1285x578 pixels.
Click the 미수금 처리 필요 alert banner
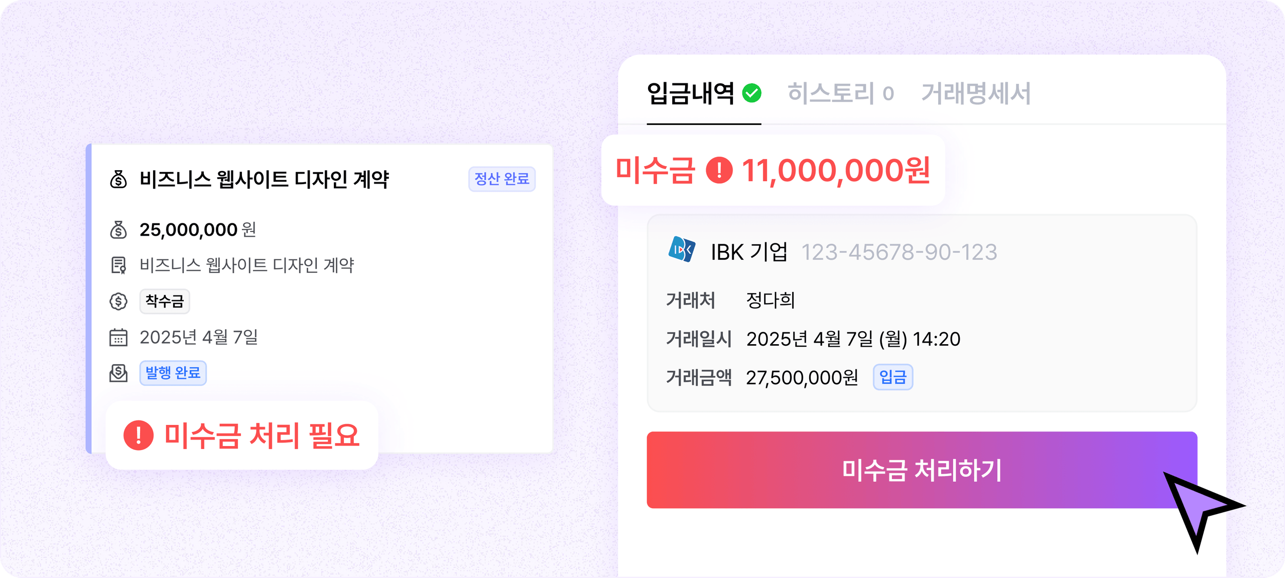point(242,435)
